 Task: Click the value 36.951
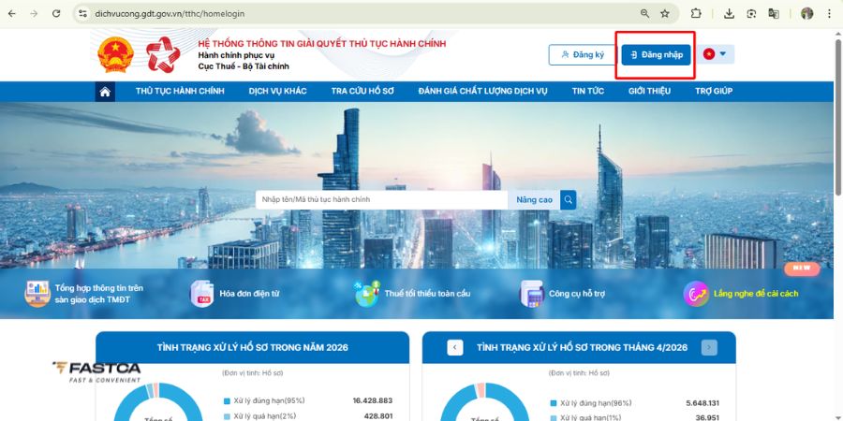point(707,418)
